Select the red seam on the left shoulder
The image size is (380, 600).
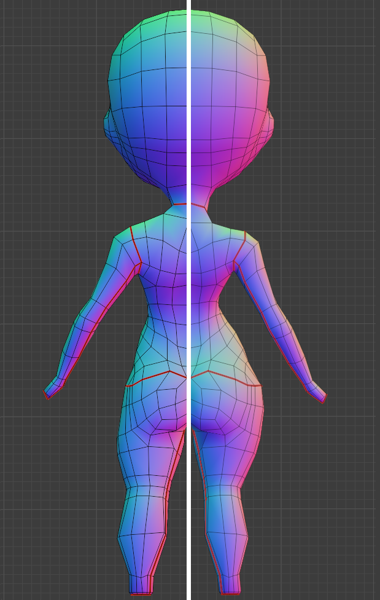point(136,245)
